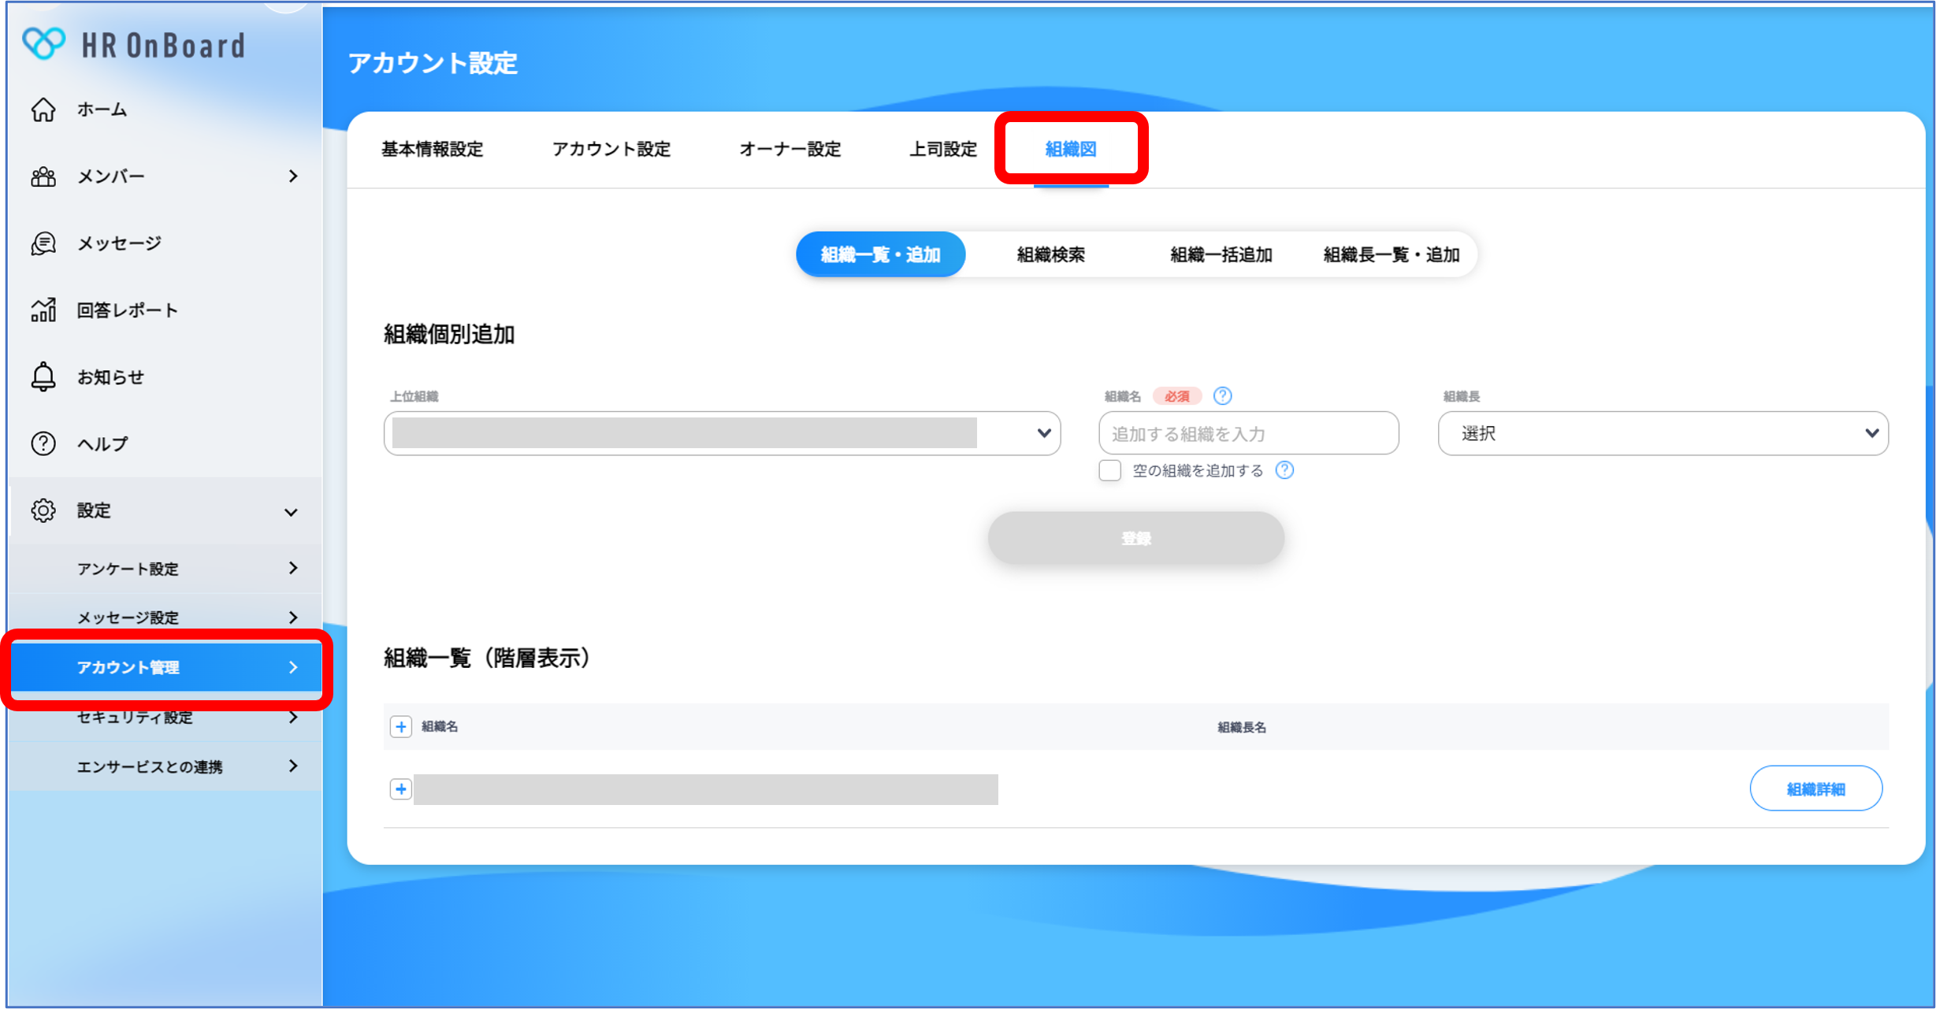1936x1009 pixels.
Task: Open セキュリティ設定 submenu
Action: click(x=165, y=717)
